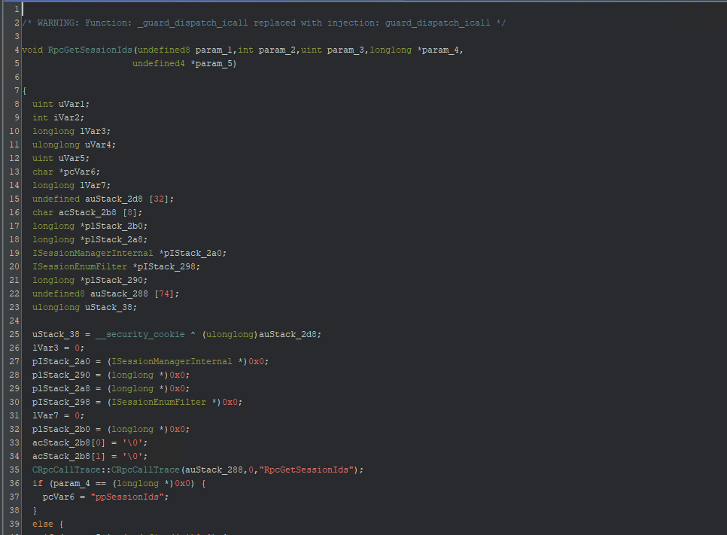This screenshot has height=535, width=727.
Task: Click auStack_2d8 in its declaration
Action: (114, 199)
